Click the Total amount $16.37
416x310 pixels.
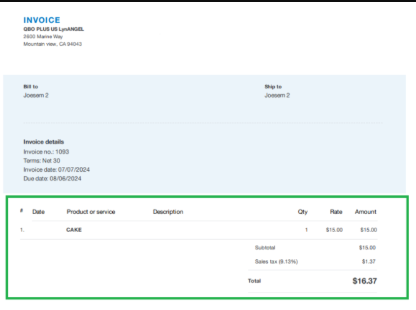[365, 280]
